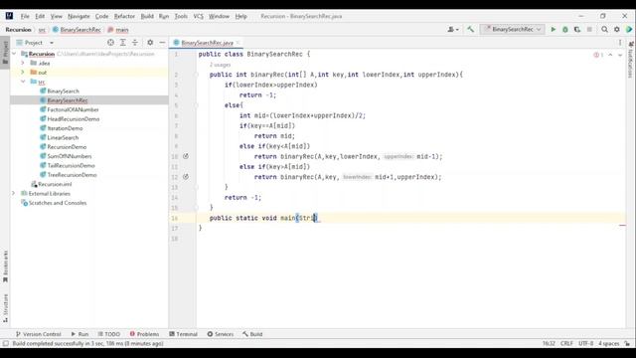Click the error stripe mark on scrollbar
636x358 pixels.
click(623, 226)
